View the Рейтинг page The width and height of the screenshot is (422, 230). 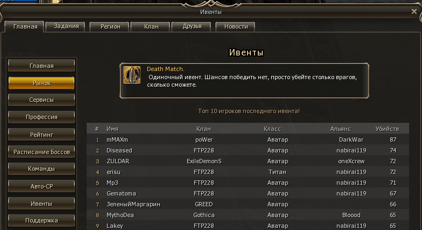41,135
